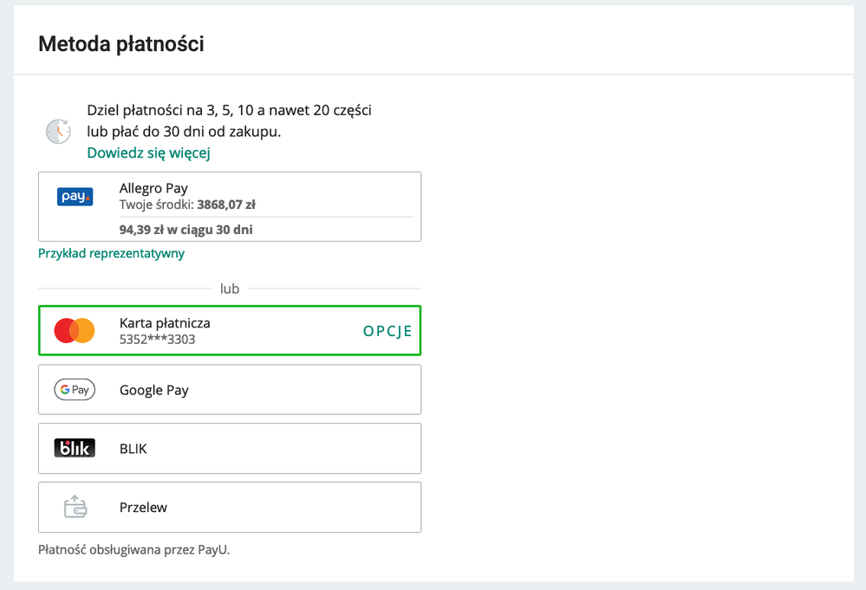The height and width of the screenshot is (590, 866).
Task: Select the Allegro Pay payment method label
Action: tap(153, 188)
